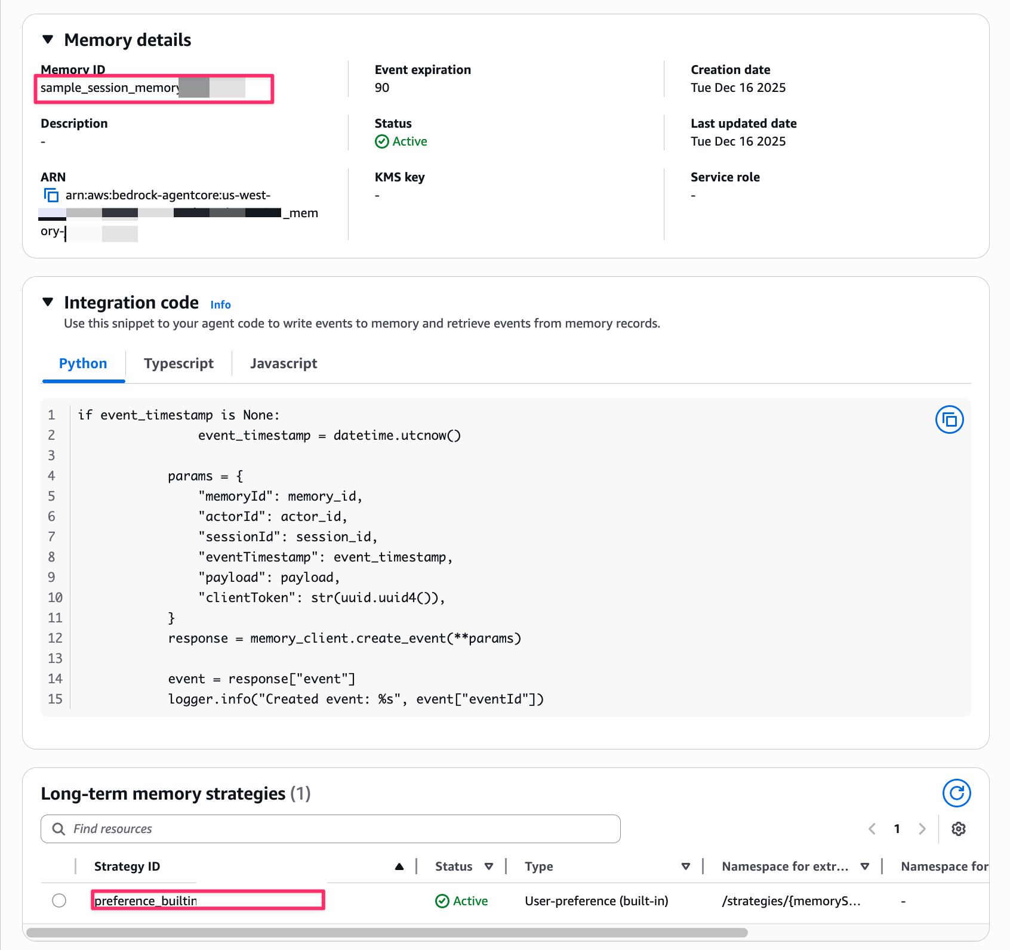This screenshot has height=950, width=1010.
Task: Sort by Type column arrow
Action: pos(686,866)
